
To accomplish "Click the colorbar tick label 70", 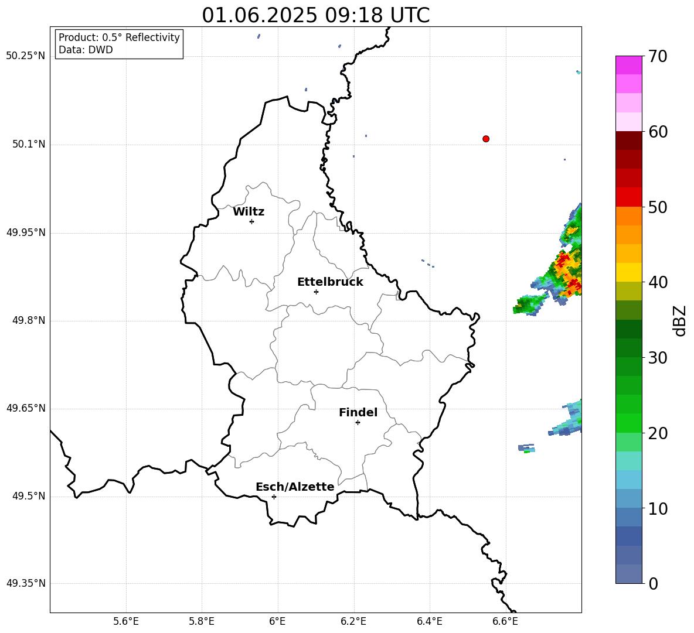I will [x=658, y=56].
